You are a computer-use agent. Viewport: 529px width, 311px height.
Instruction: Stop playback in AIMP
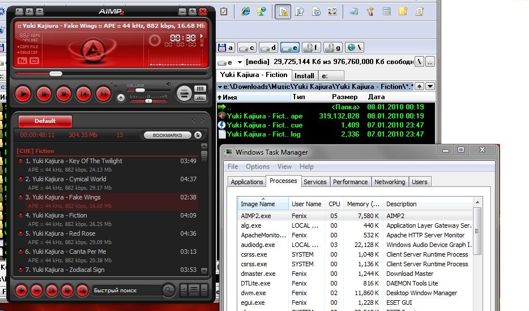point(63,94)
